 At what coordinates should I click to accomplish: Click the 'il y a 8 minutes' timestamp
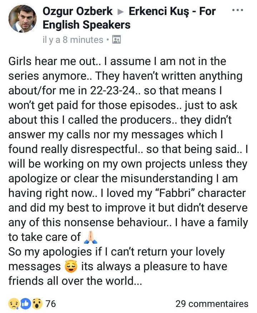coord(73,40)
